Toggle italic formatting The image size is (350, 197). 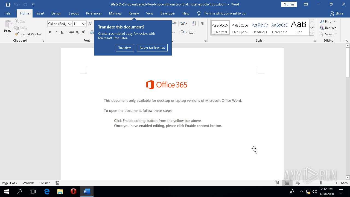(56, 32)
